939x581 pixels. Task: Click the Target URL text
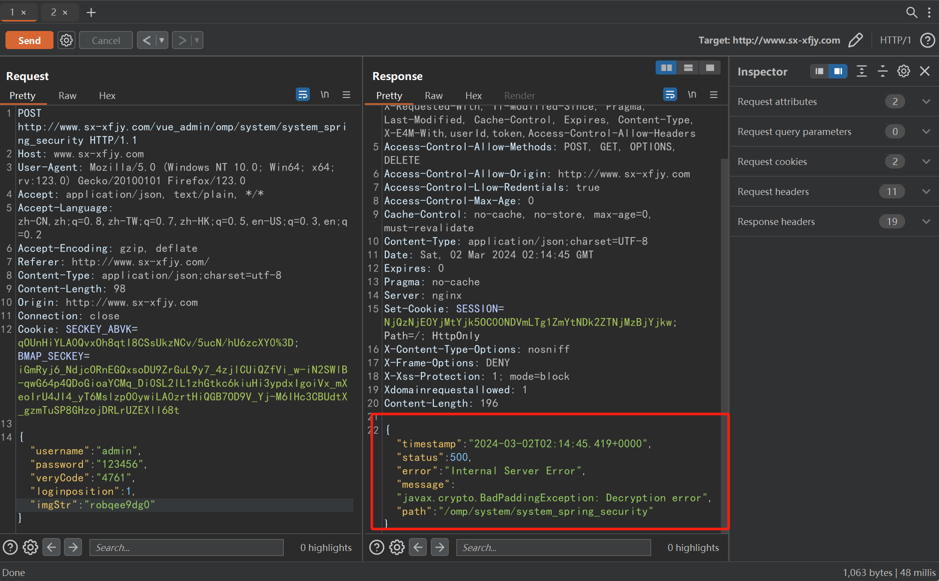[769, 40]
